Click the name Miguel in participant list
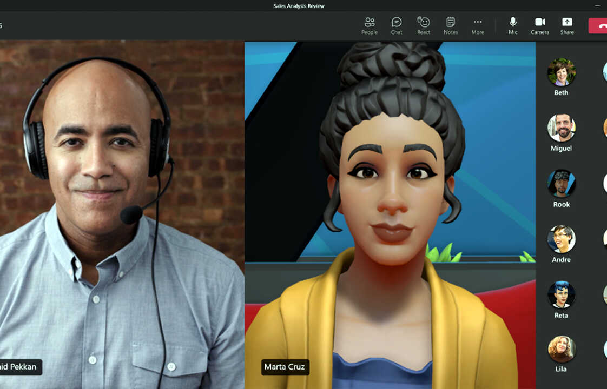Viewport: 607px width, 389px height. point(562,148)
